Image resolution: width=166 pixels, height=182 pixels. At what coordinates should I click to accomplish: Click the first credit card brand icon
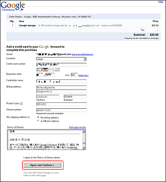(x=39, y=70)
